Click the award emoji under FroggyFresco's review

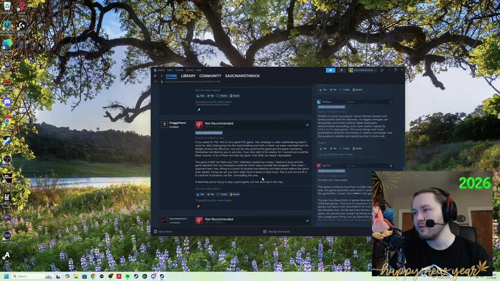pos(198,206)
